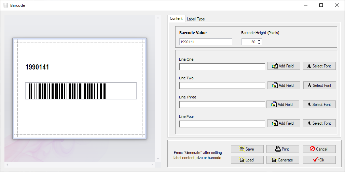Select the Content tab

click(x=176, y=18)
